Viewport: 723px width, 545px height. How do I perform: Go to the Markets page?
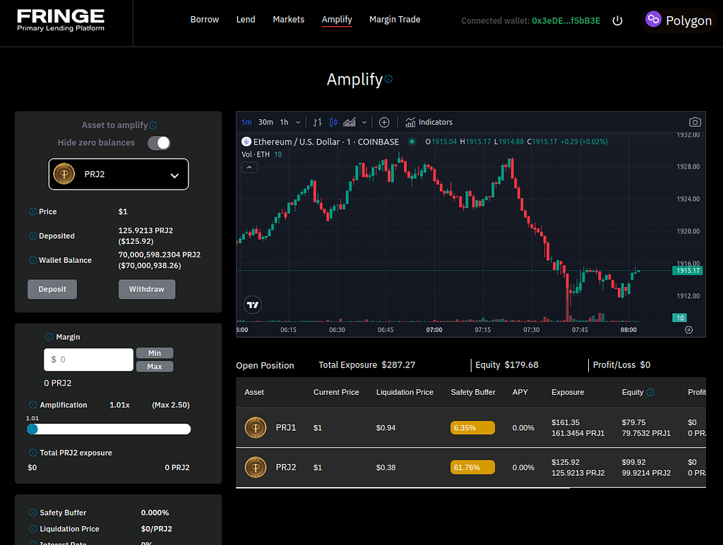click(x=288, y=19)
